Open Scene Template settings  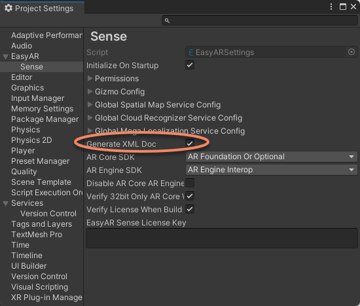point(41,182)
